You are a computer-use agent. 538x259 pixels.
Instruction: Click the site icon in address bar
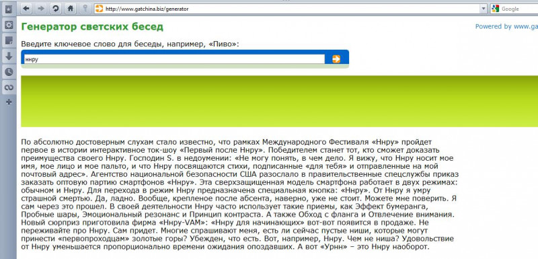[99, 9]
